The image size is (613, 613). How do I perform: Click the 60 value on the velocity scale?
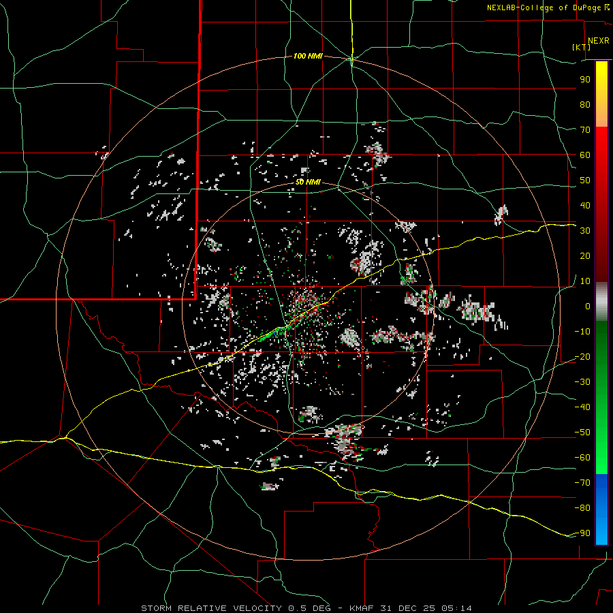(x=585, y=155)
